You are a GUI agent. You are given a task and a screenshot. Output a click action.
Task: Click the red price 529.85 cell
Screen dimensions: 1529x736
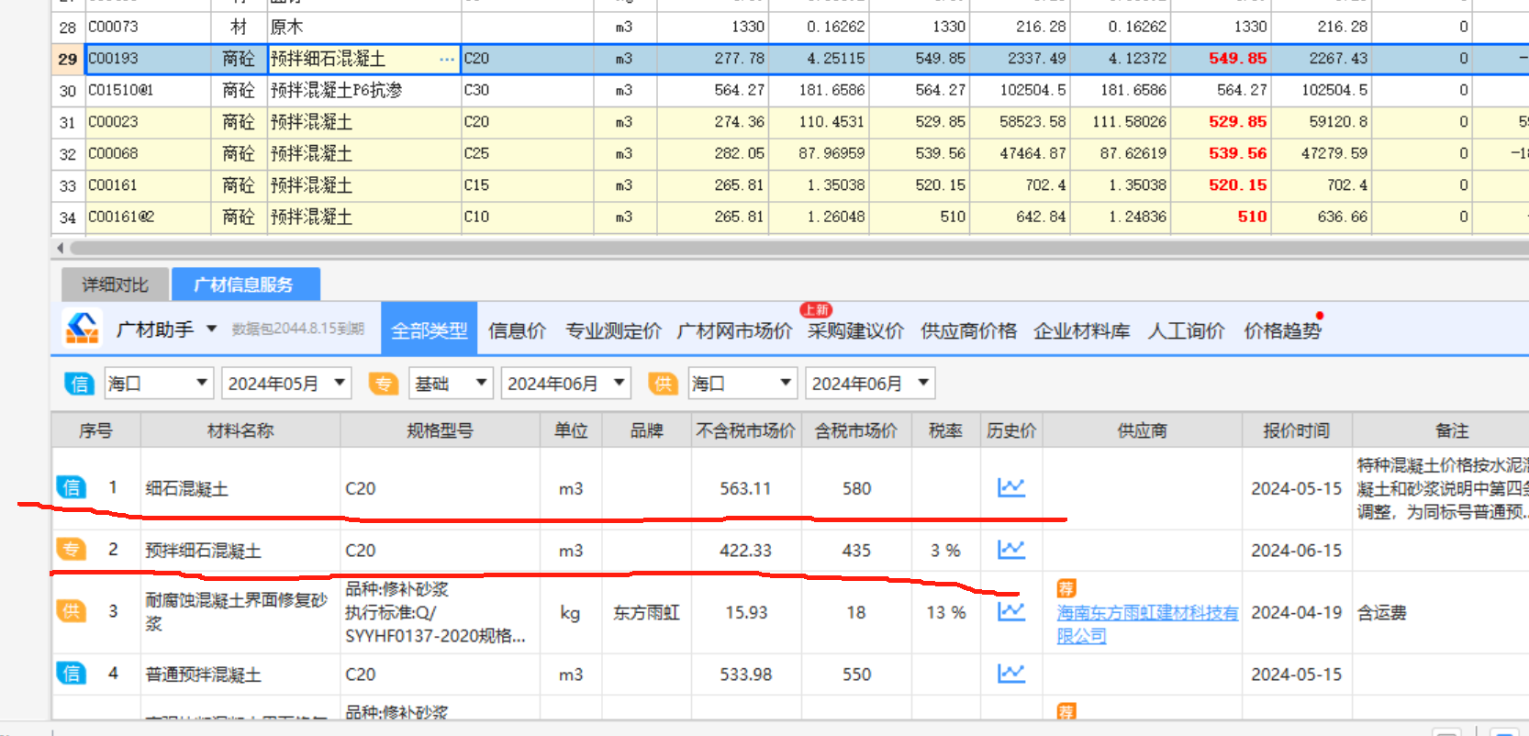click(x=1221, y=121)
